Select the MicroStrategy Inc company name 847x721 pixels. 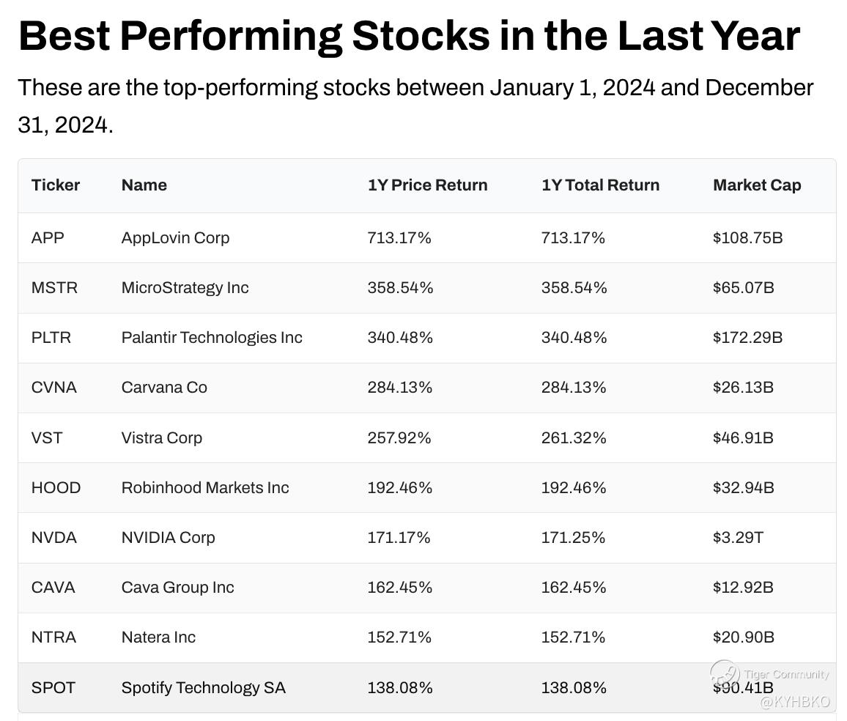click(x=185, y=287)
